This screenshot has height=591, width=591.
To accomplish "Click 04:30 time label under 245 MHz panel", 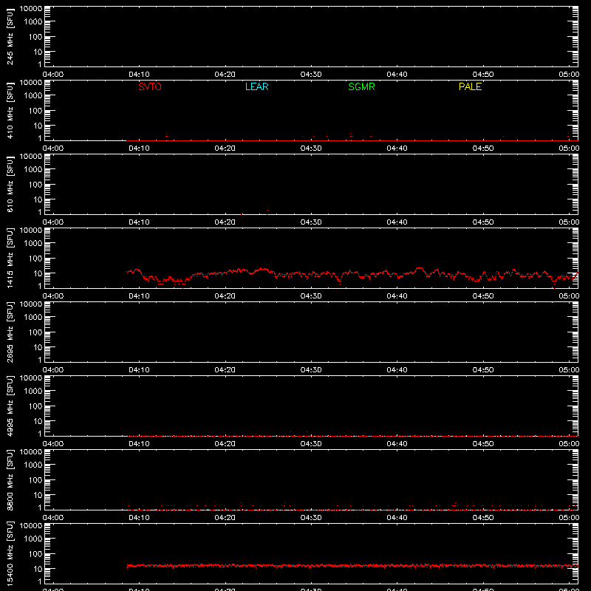I will click(311, 75).
